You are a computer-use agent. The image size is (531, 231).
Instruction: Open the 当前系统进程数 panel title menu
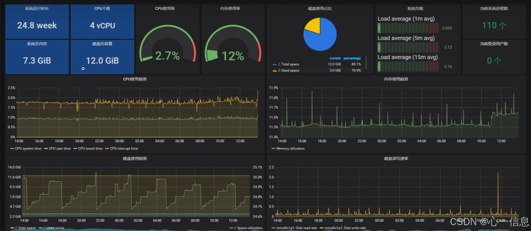(x=494, y=9)
